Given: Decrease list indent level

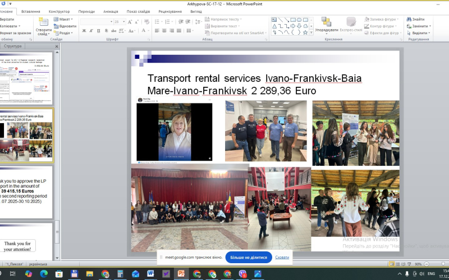Looking at the screenshot, I should coord(181,22).
